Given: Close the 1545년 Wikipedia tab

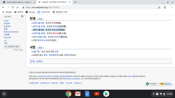Looking at the screenshot, I should pos(70,2).
